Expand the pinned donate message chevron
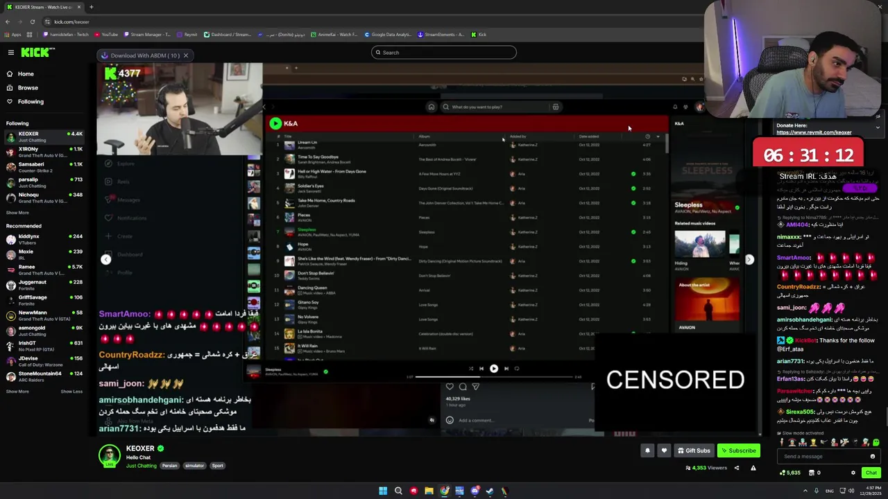The width and height of the screenshot is (888, 499). 878,128
